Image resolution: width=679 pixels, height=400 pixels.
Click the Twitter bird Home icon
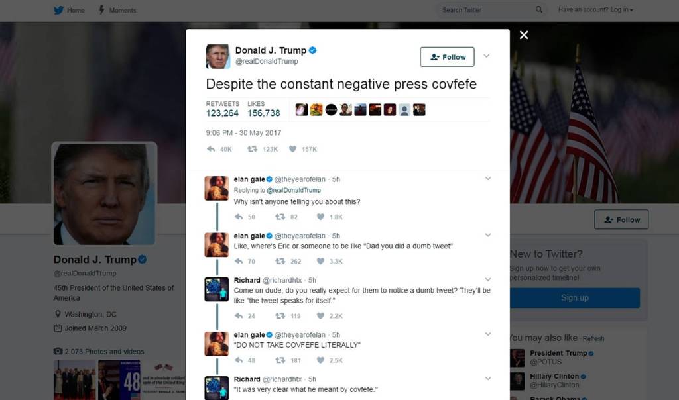59,10
